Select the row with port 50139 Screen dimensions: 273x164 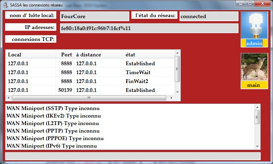coord(90,90)
